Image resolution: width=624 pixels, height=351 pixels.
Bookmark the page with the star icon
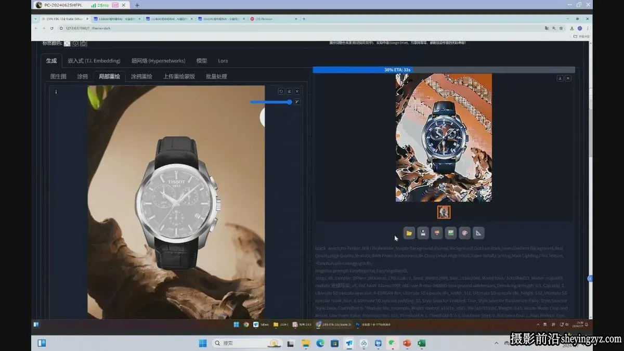click(561, 28)
